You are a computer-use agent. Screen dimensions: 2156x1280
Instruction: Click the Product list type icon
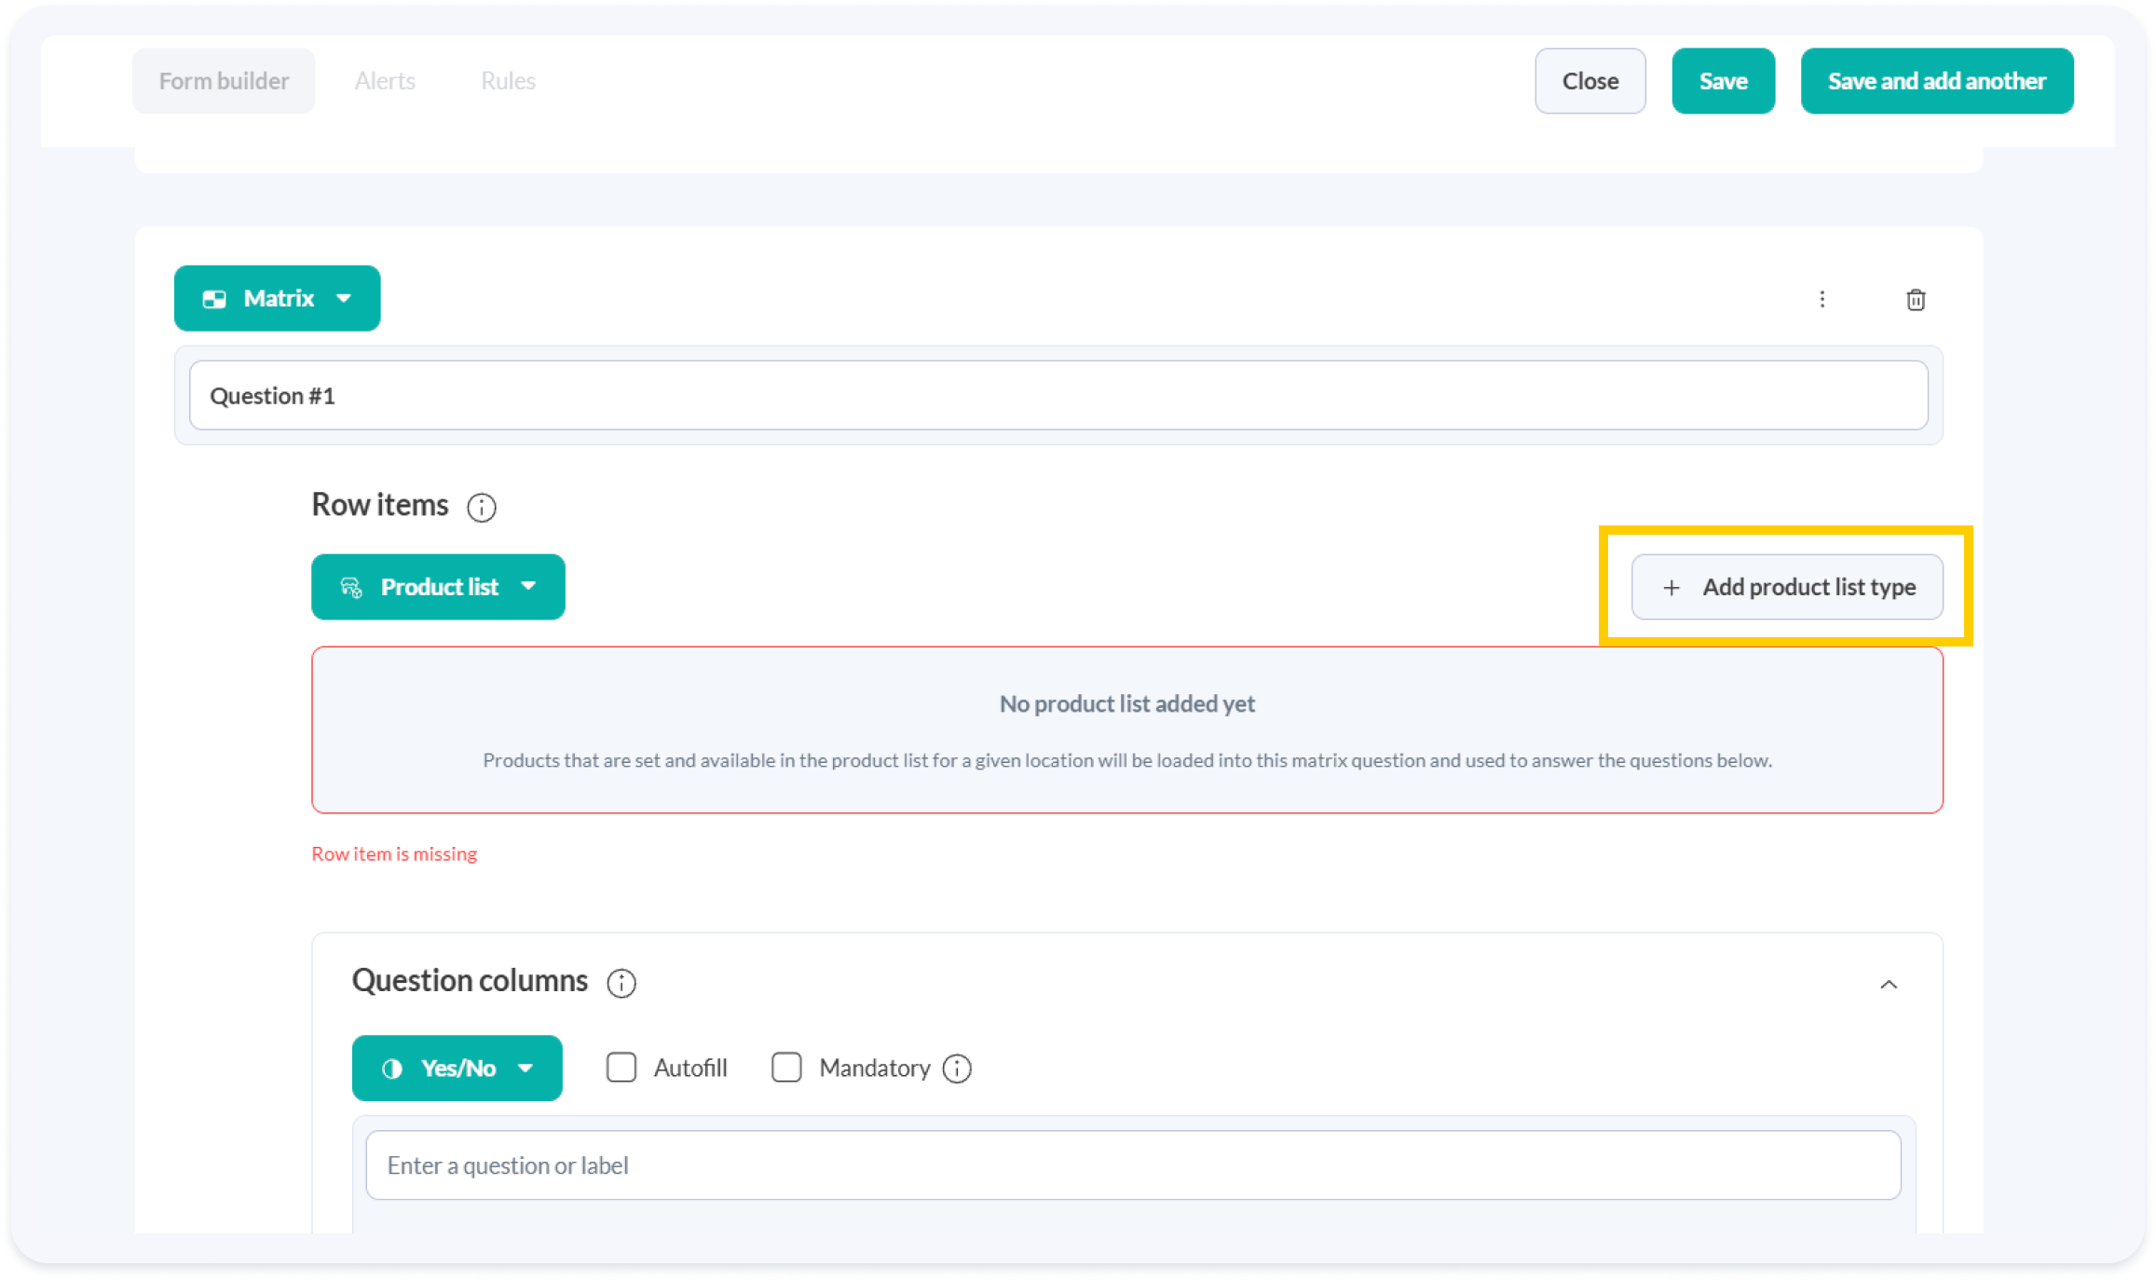[x=351, y=587]
